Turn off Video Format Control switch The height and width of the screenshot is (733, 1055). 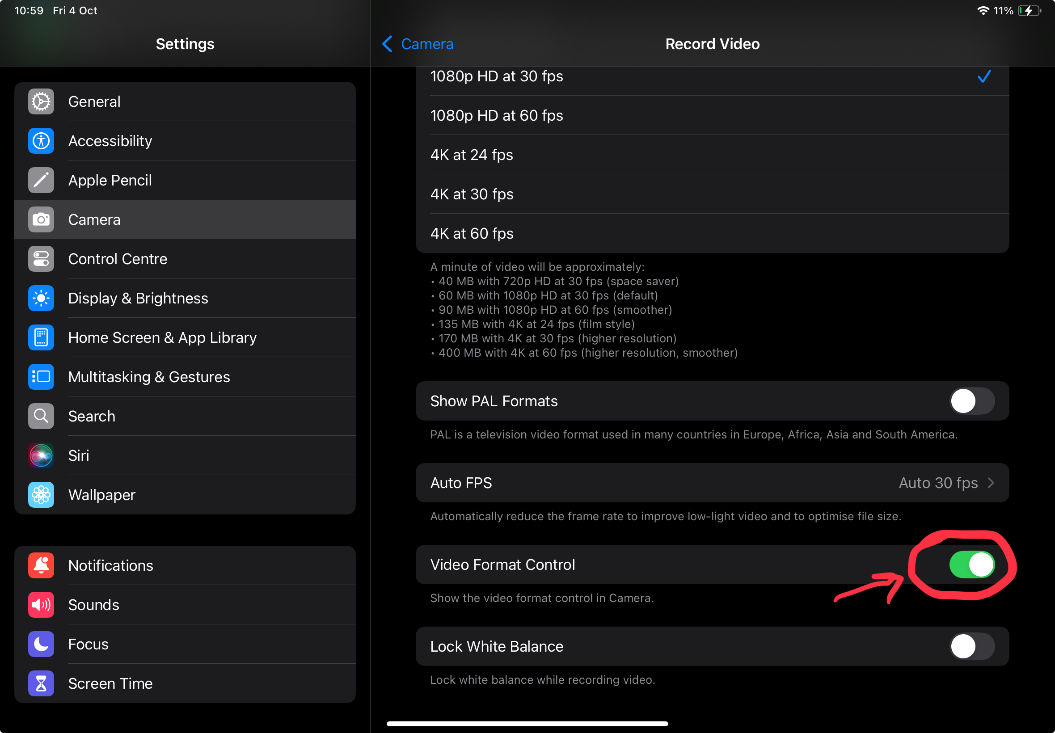click(972, 564)
